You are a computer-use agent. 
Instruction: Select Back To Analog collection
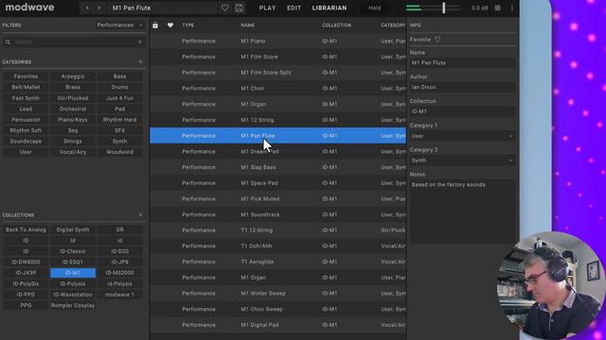[26, 229]
